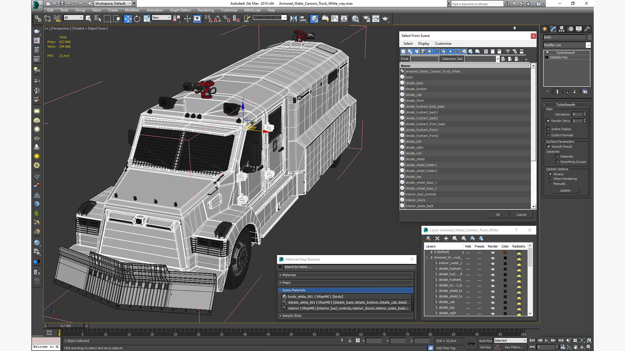Open the Align tool
This screenshot has width=625, height=351.
coord(303,19)
